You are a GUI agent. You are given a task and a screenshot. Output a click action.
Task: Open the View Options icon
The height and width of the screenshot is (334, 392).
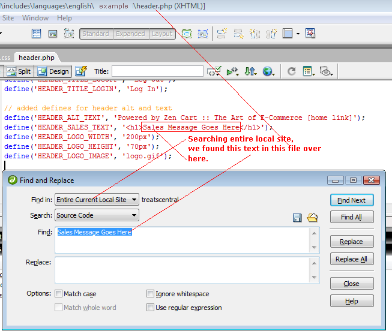(309, 71)
